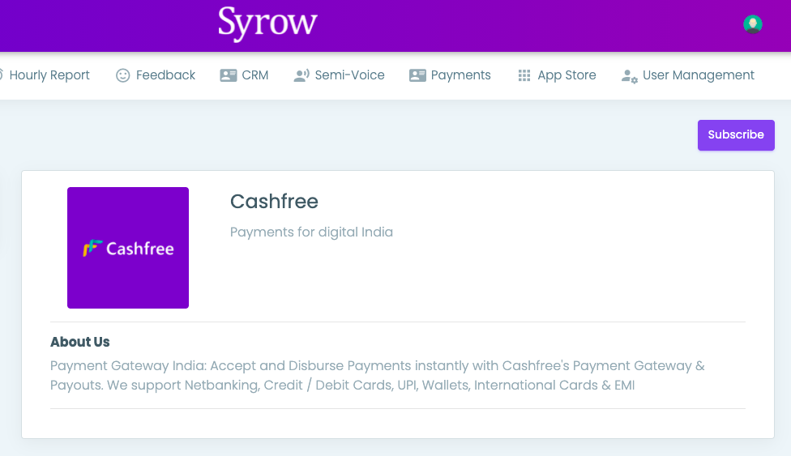Click the Feedback smiley face icon
The image size is (791, 456).
(123, 75)
